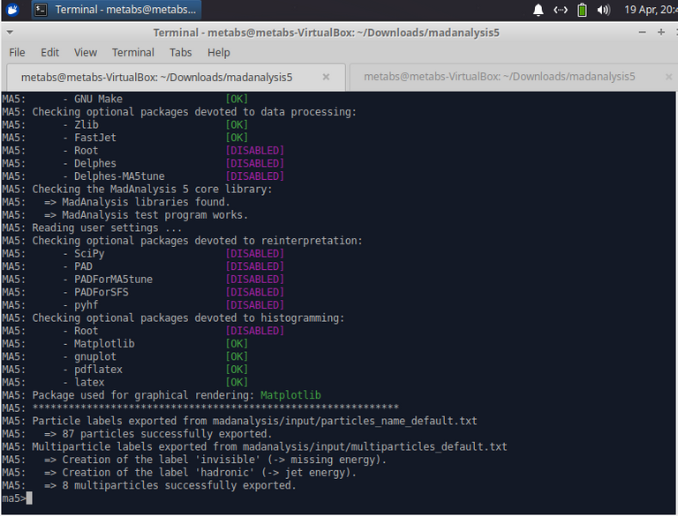
Task: Click the OK status next to FastJet
Action: coord(237,138)
